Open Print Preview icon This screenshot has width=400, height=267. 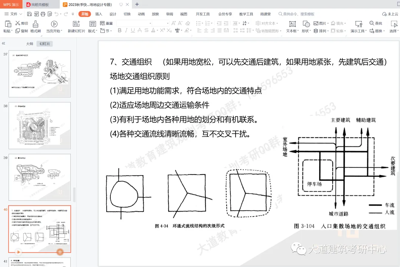pyautogui.click(x=50, y=14)
